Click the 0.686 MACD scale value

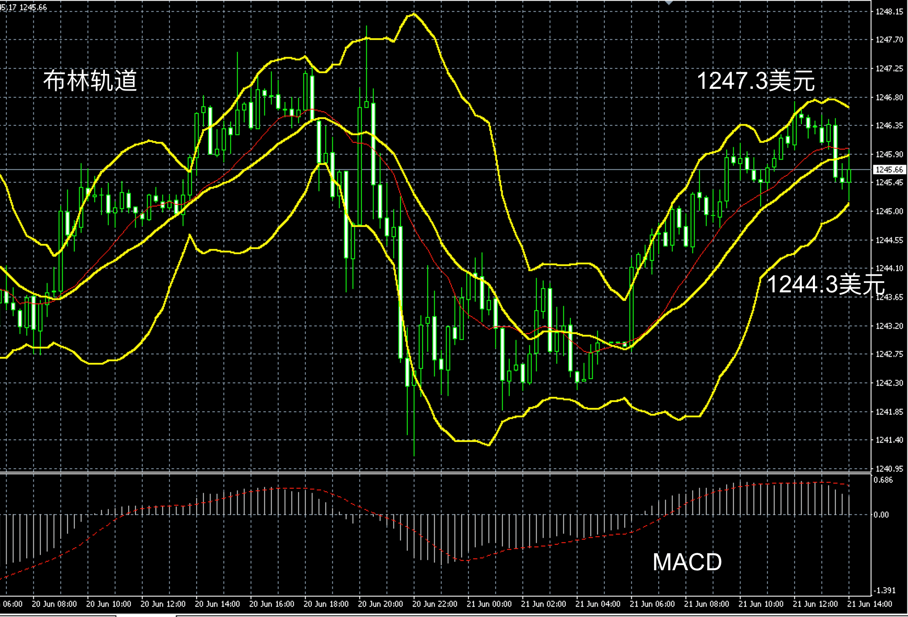[883, 480]
